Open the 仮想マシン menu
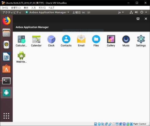 pos(16,8)
